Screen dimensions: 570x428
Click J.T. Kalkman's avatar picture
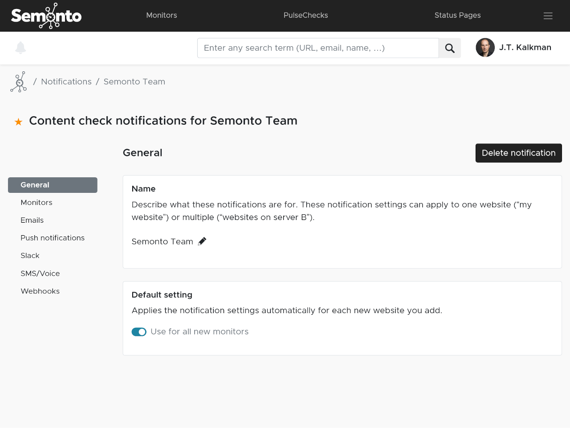click(485, 48)
